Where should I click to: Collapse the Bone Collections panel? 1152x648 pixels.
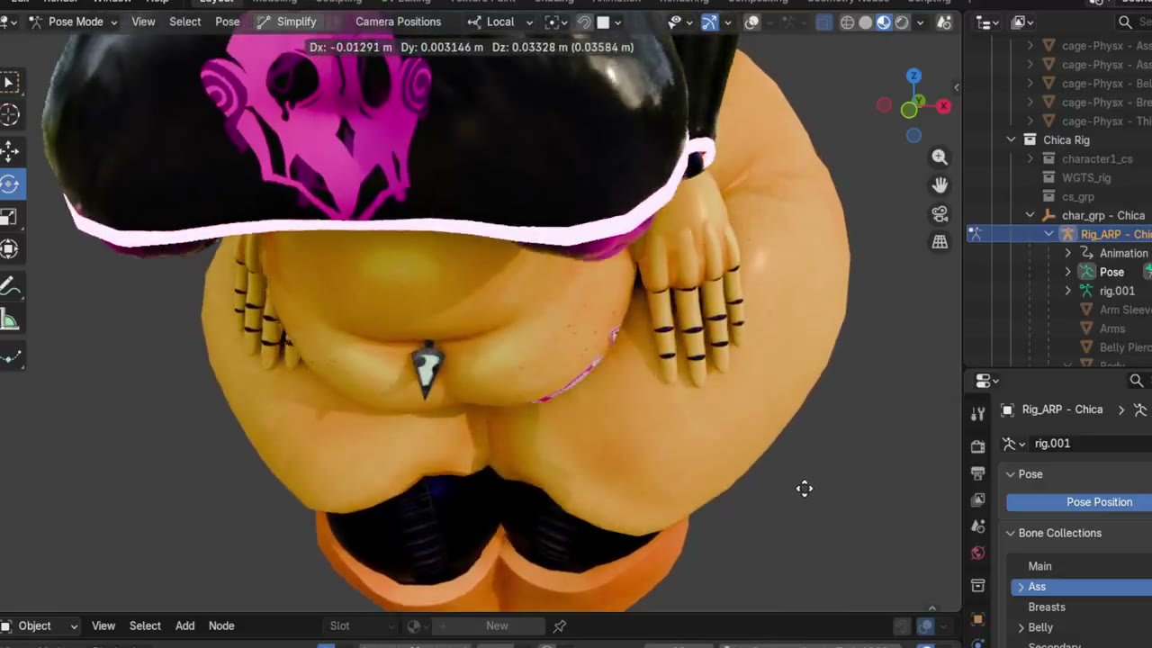(x=1011, y=534)
